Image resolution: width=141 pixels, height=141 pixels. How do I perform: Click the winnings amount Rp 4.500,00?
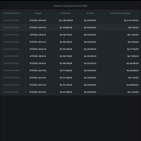[133, 35]
